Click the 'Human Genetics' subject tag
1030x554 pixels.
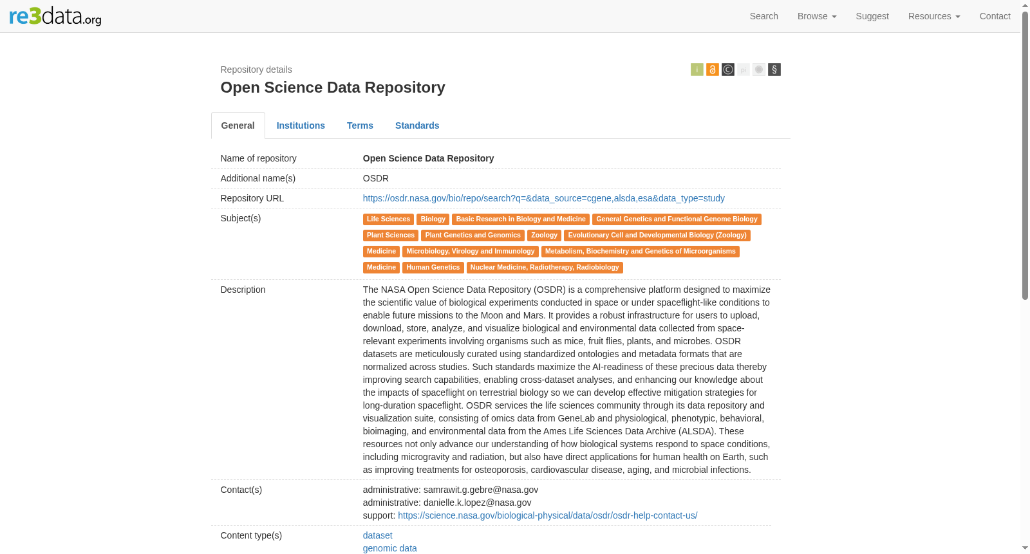(433, 268)
